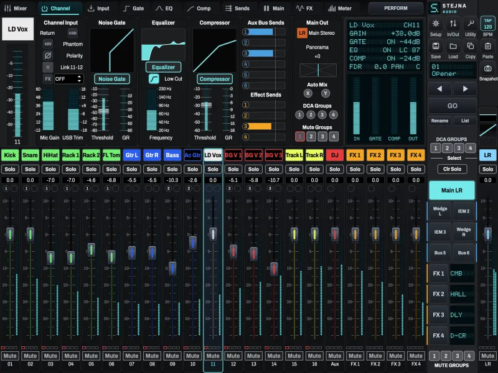Select the Wedge L bus

point(440,211)
